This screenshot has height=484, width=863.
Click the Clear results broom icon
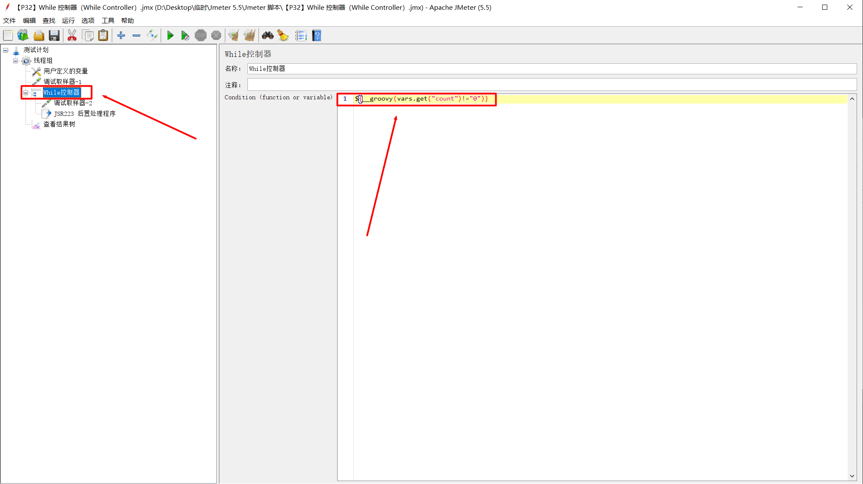point(233,36)
